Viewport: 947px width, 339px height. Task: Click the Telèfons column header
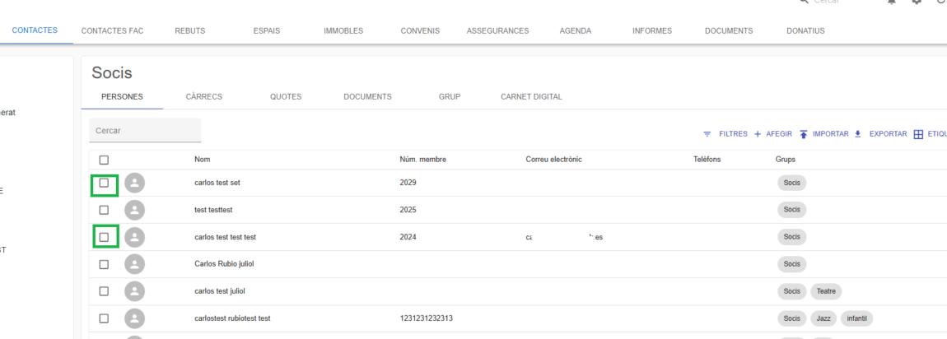(707, 160)
